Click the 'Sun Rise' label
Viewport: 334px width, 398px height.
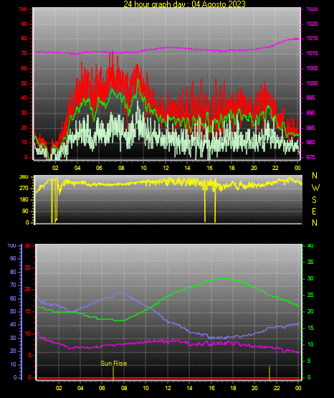pyautogui.click(x=114, y=364)
